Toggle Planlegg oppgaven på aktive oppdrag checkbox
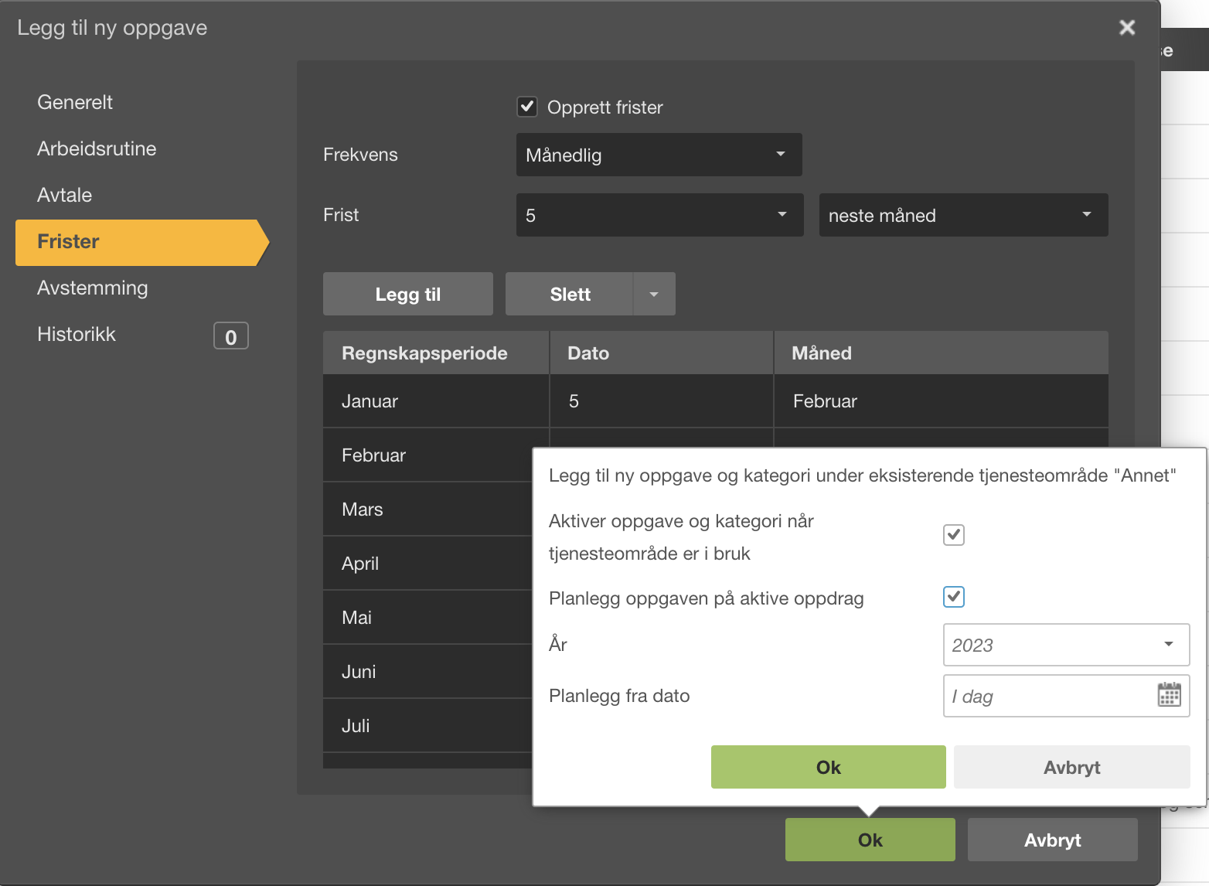The height and width of the screenshot is (886, 1209). point(954,597)
